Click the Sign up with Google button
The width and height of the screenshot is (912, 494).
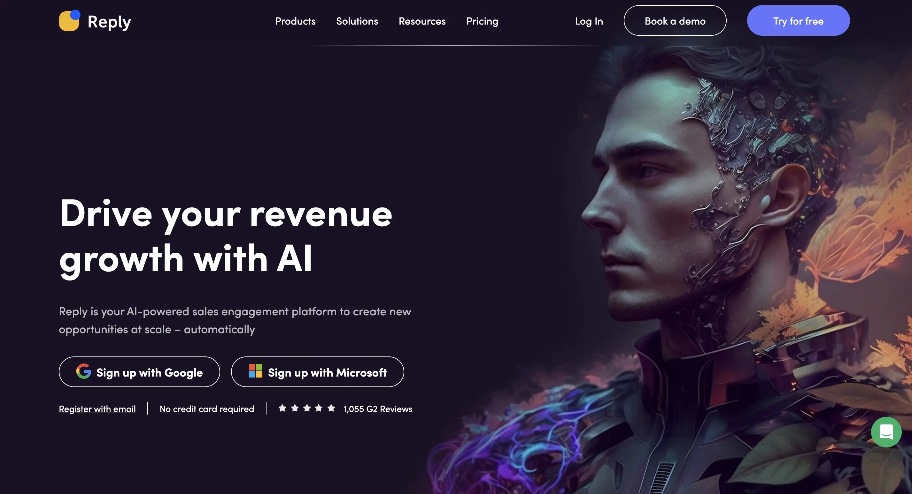(139, 372)
